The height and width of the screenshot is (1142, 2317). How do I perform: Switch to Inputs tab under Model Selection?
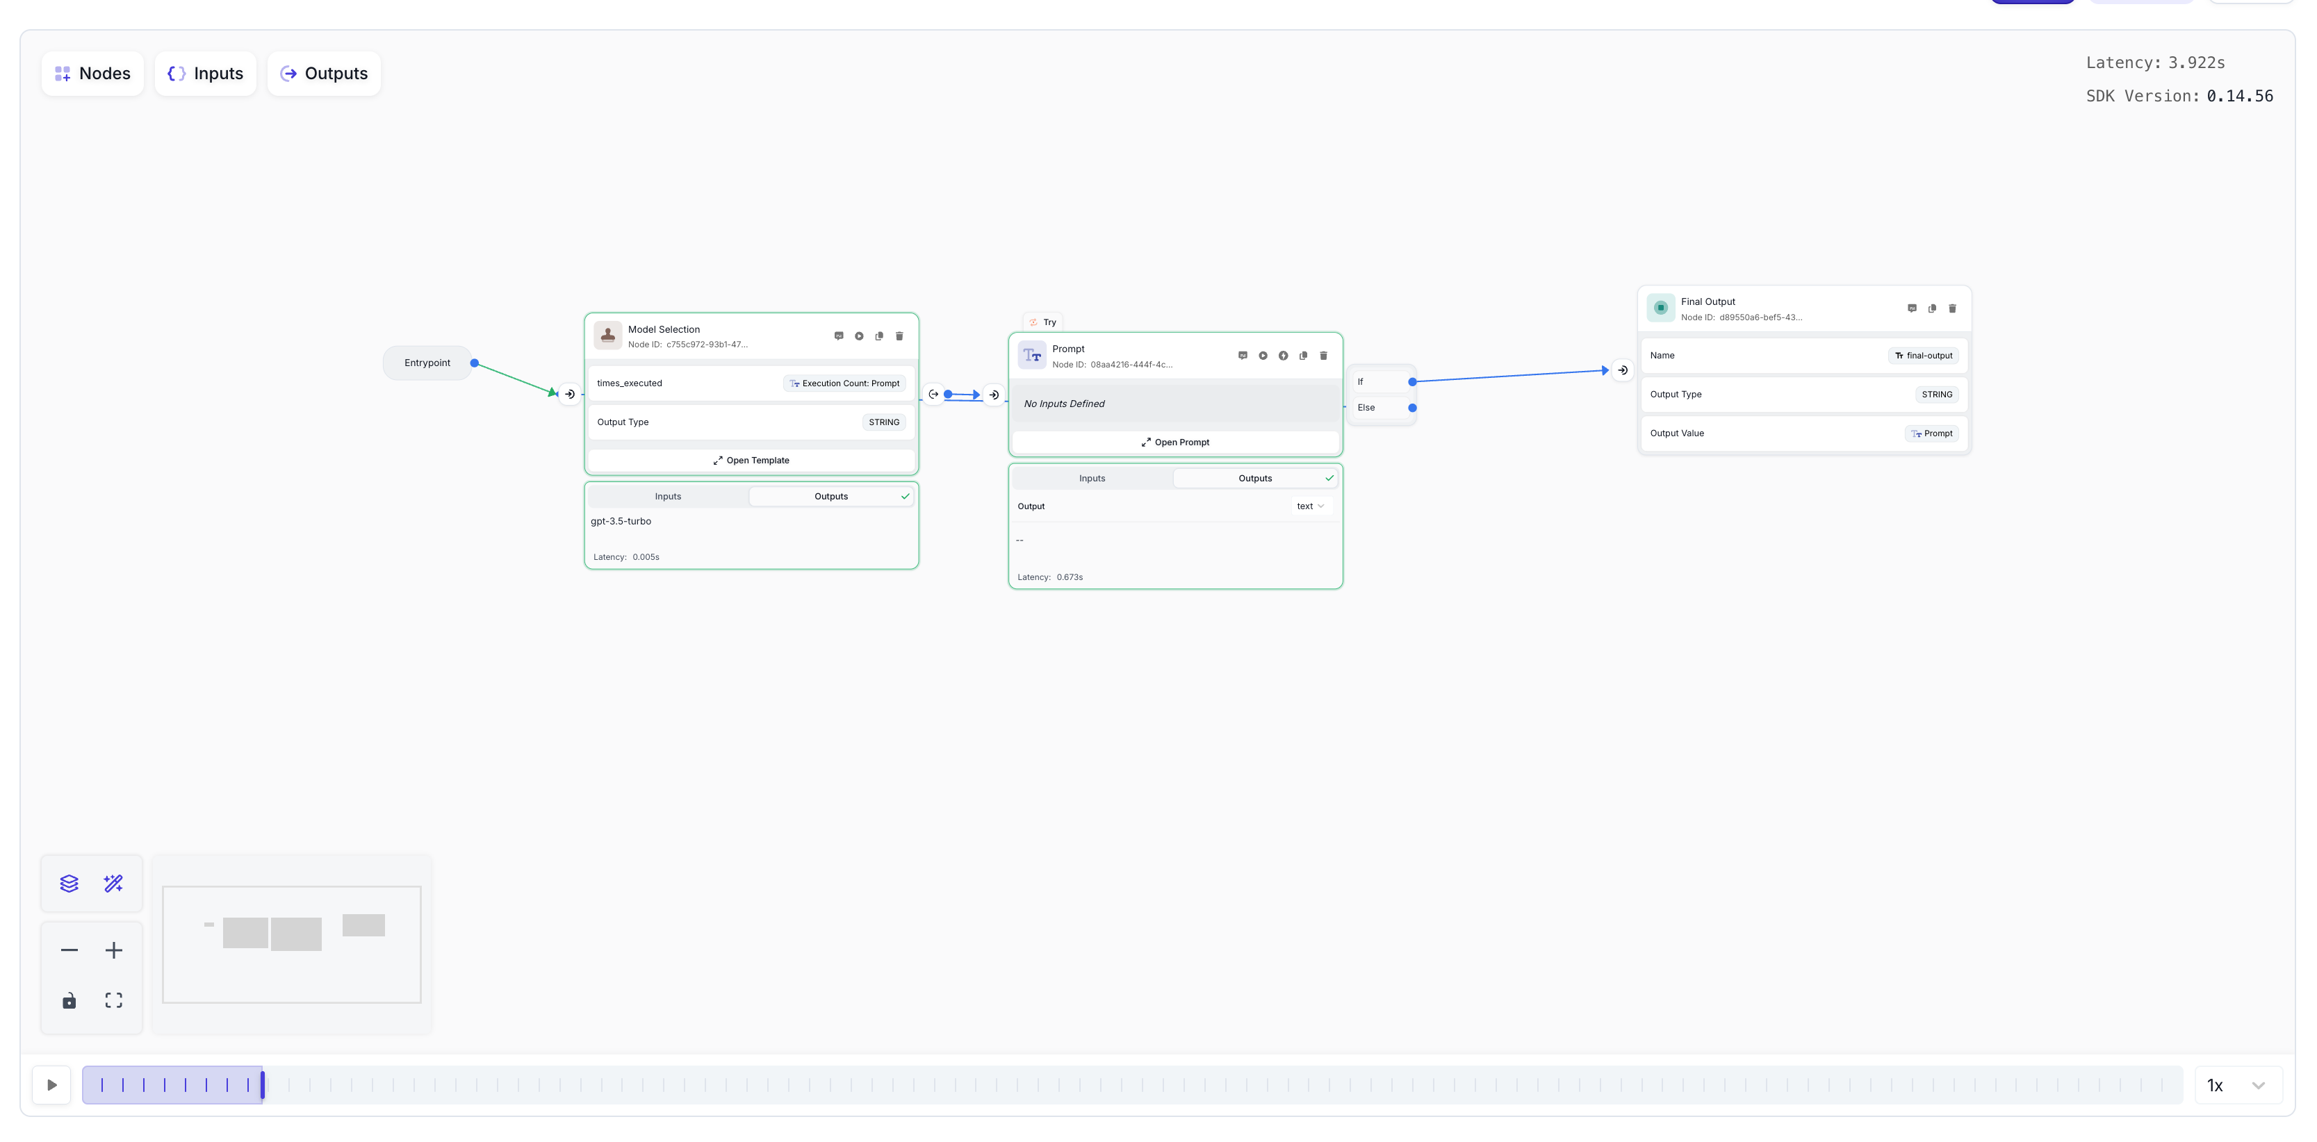[667, 497]
